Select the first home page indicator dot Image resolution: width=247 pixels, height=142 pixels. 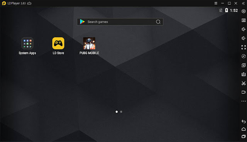(117, 112)
